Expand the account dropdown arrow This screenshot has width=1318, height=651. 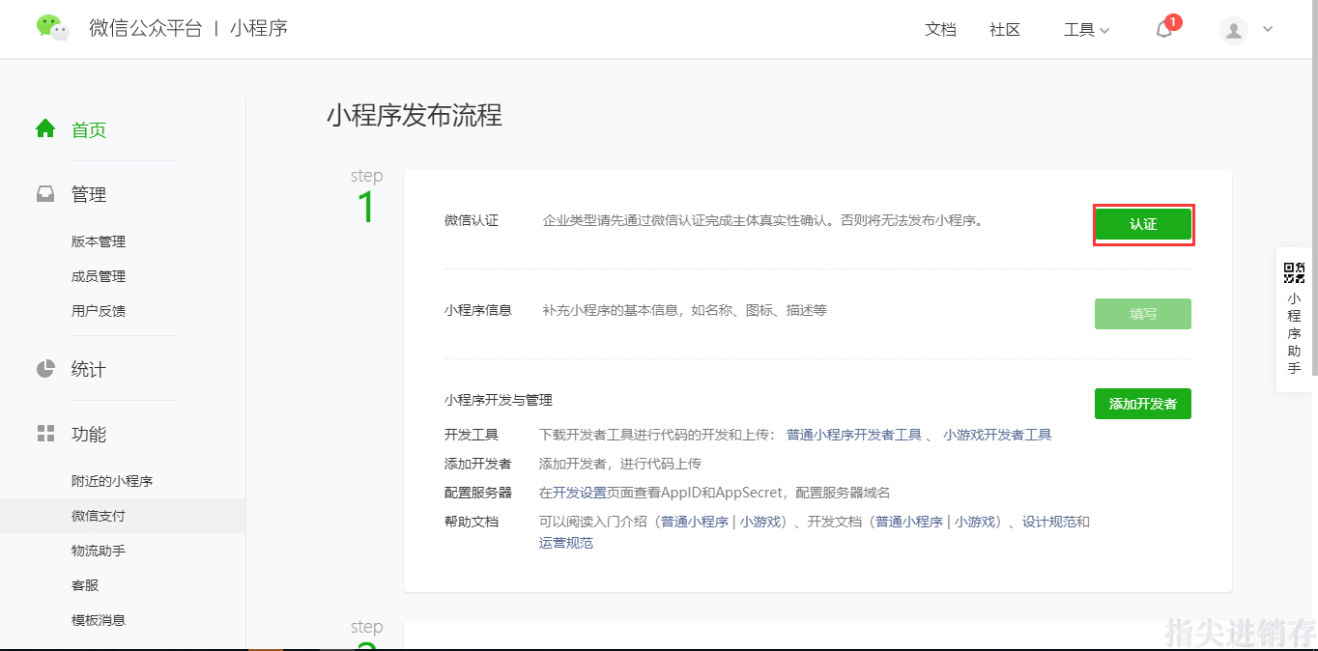1268,29
